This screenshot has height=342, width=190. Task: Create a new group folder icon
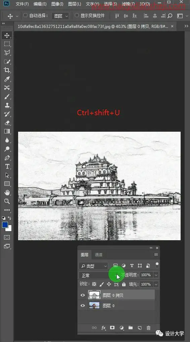(x=131, y=328)
